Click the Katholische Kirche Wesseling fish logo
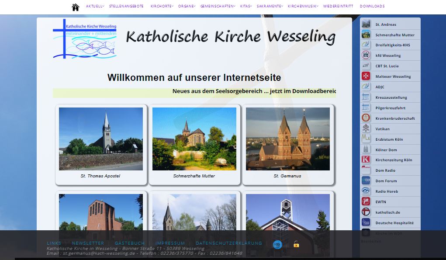The image size is (446, 260). (x=85, y=39)
